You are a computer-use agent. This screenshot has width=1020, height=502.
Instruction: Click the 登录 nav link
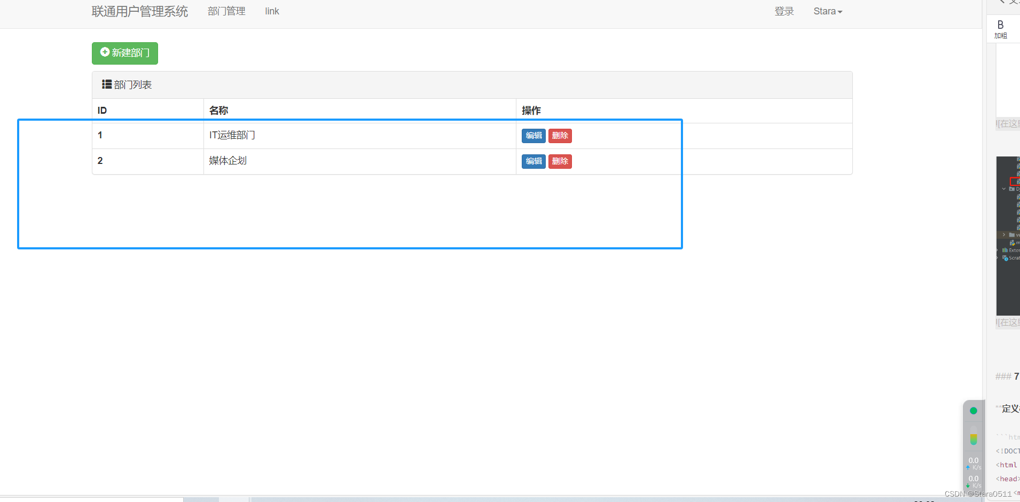click(x=784, y=11)
